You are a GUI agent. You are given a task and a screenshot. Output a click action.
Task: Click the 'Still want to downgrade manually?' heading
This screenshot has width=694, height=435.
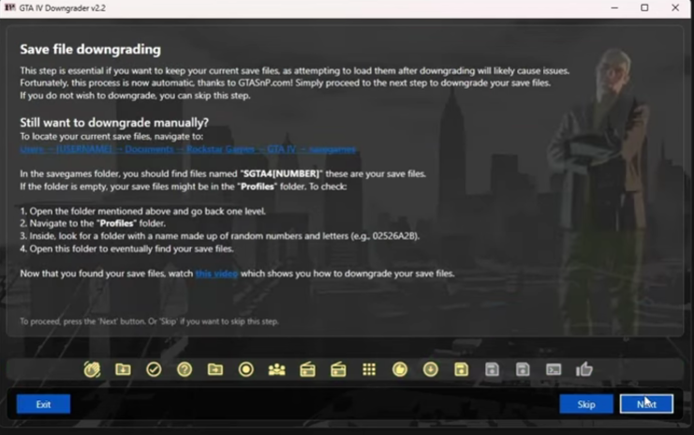[x=114, y=122]
